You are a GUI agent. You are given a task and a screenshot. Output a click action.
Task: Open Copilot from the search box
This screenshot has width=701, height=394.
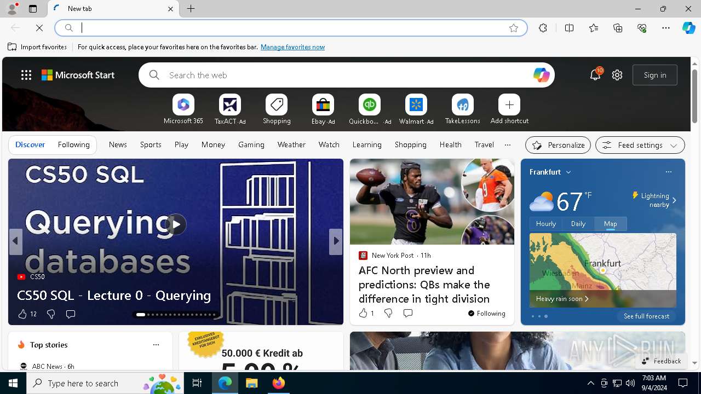tap(541, 75)
